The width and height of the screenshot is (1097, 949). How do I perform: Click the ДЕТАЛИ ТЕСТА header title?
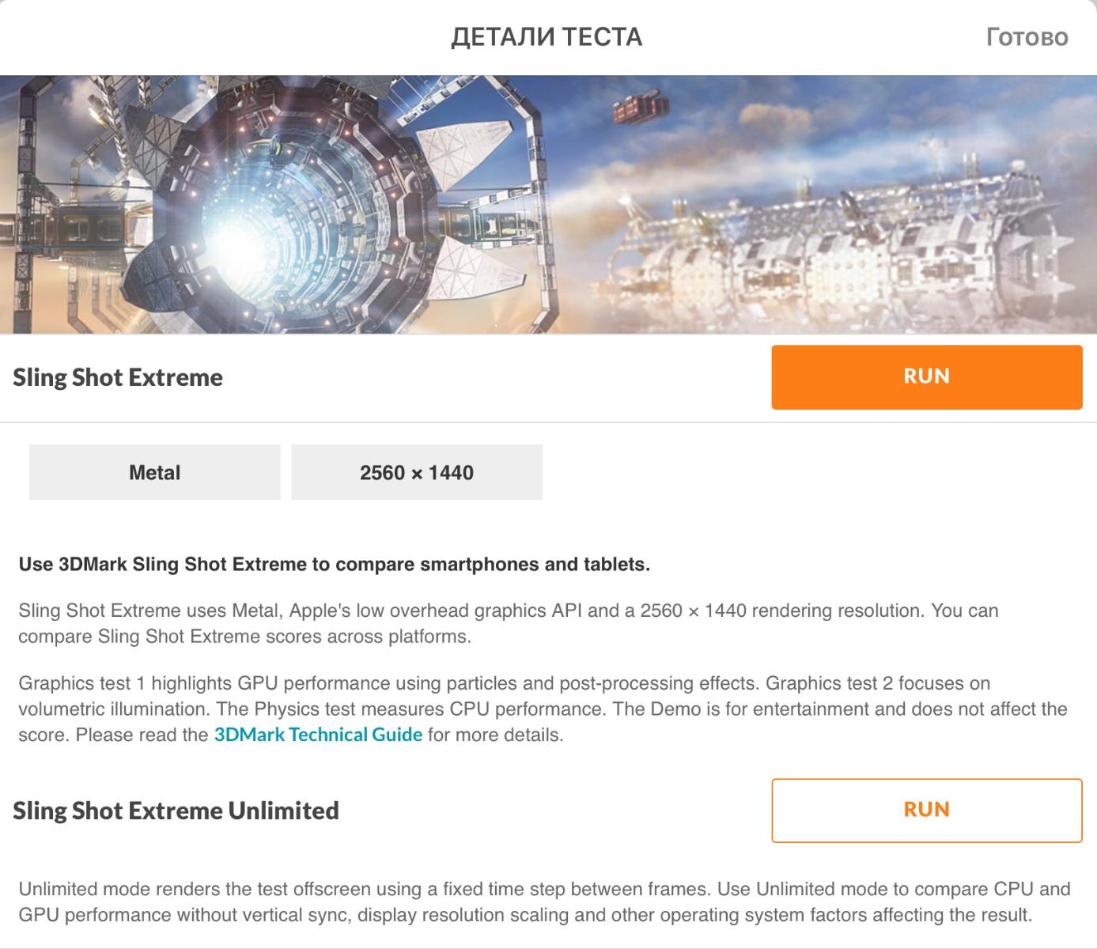tap(547, 37)
